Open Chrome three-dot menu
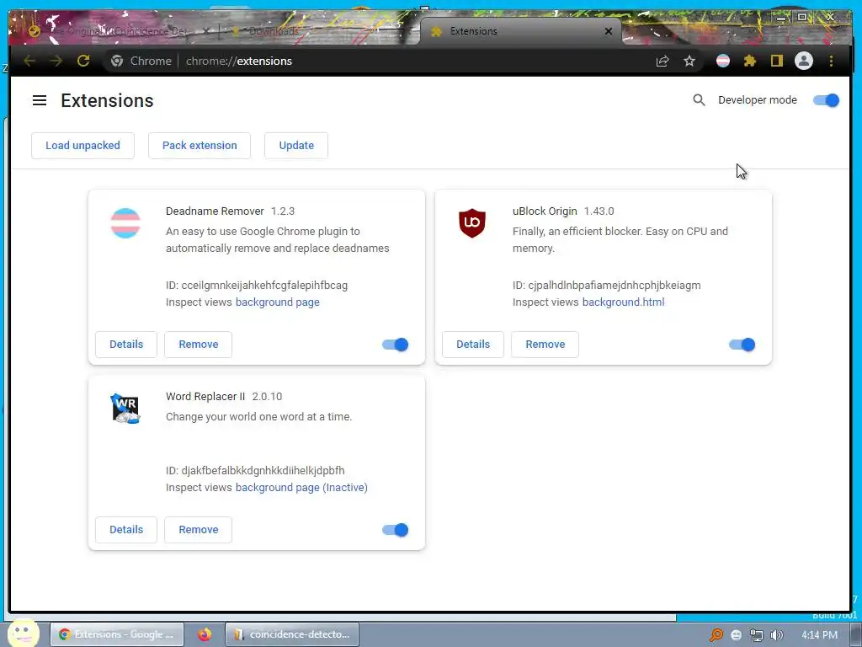Viewport: 862px width, 647px height. pyautogui.click(x=831, y=61)
